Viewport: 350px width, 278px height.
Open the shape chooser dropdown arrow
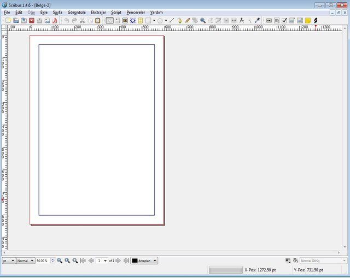point(154,21)
